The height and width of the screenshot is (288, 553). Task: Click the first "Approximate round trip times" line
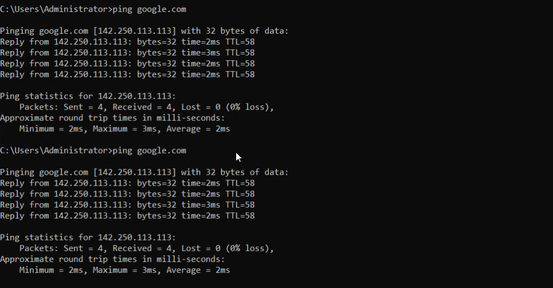coord(112,118)
